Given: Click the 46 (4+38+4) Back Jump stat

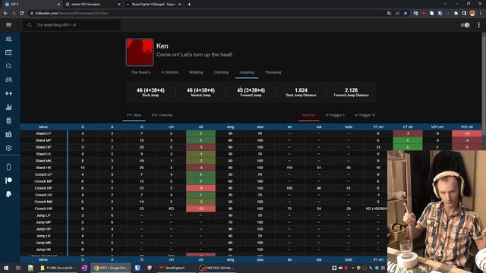Looking at the screenshot, I should tap(150, 92).
